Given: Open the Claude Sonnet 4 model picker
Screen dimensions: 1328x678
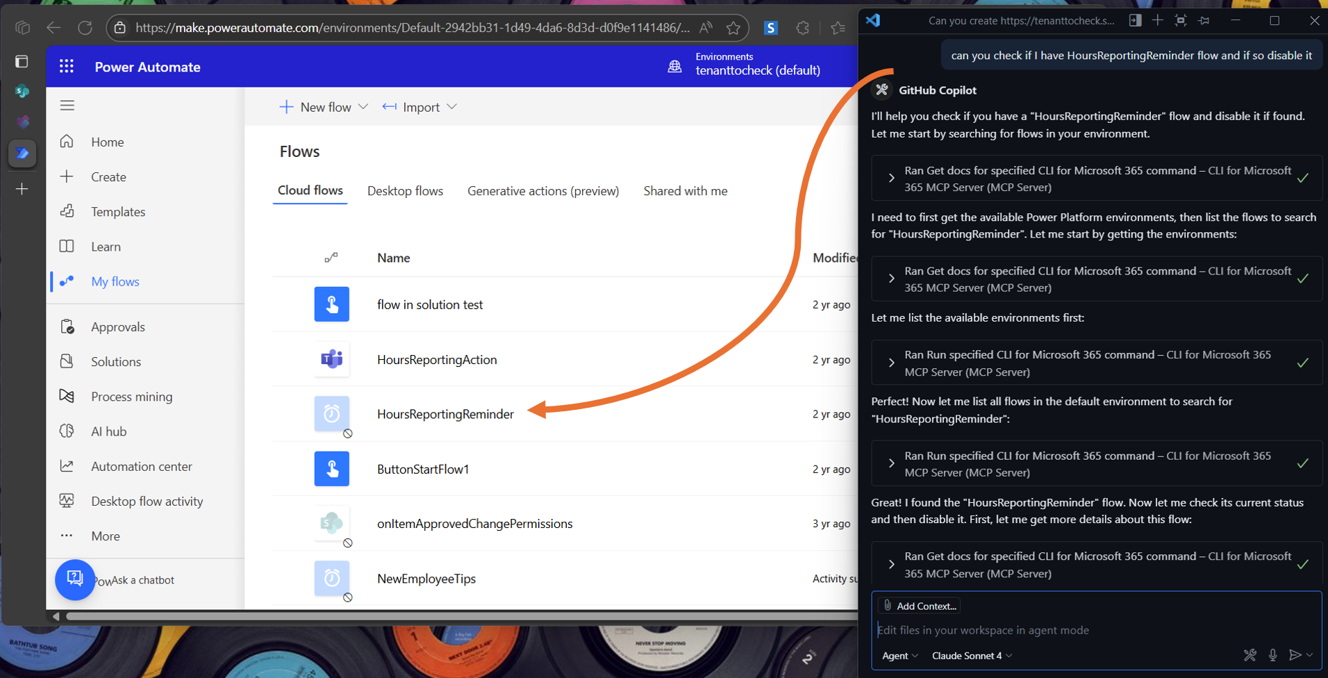Looking at the screenshot, I should [970, 655].
